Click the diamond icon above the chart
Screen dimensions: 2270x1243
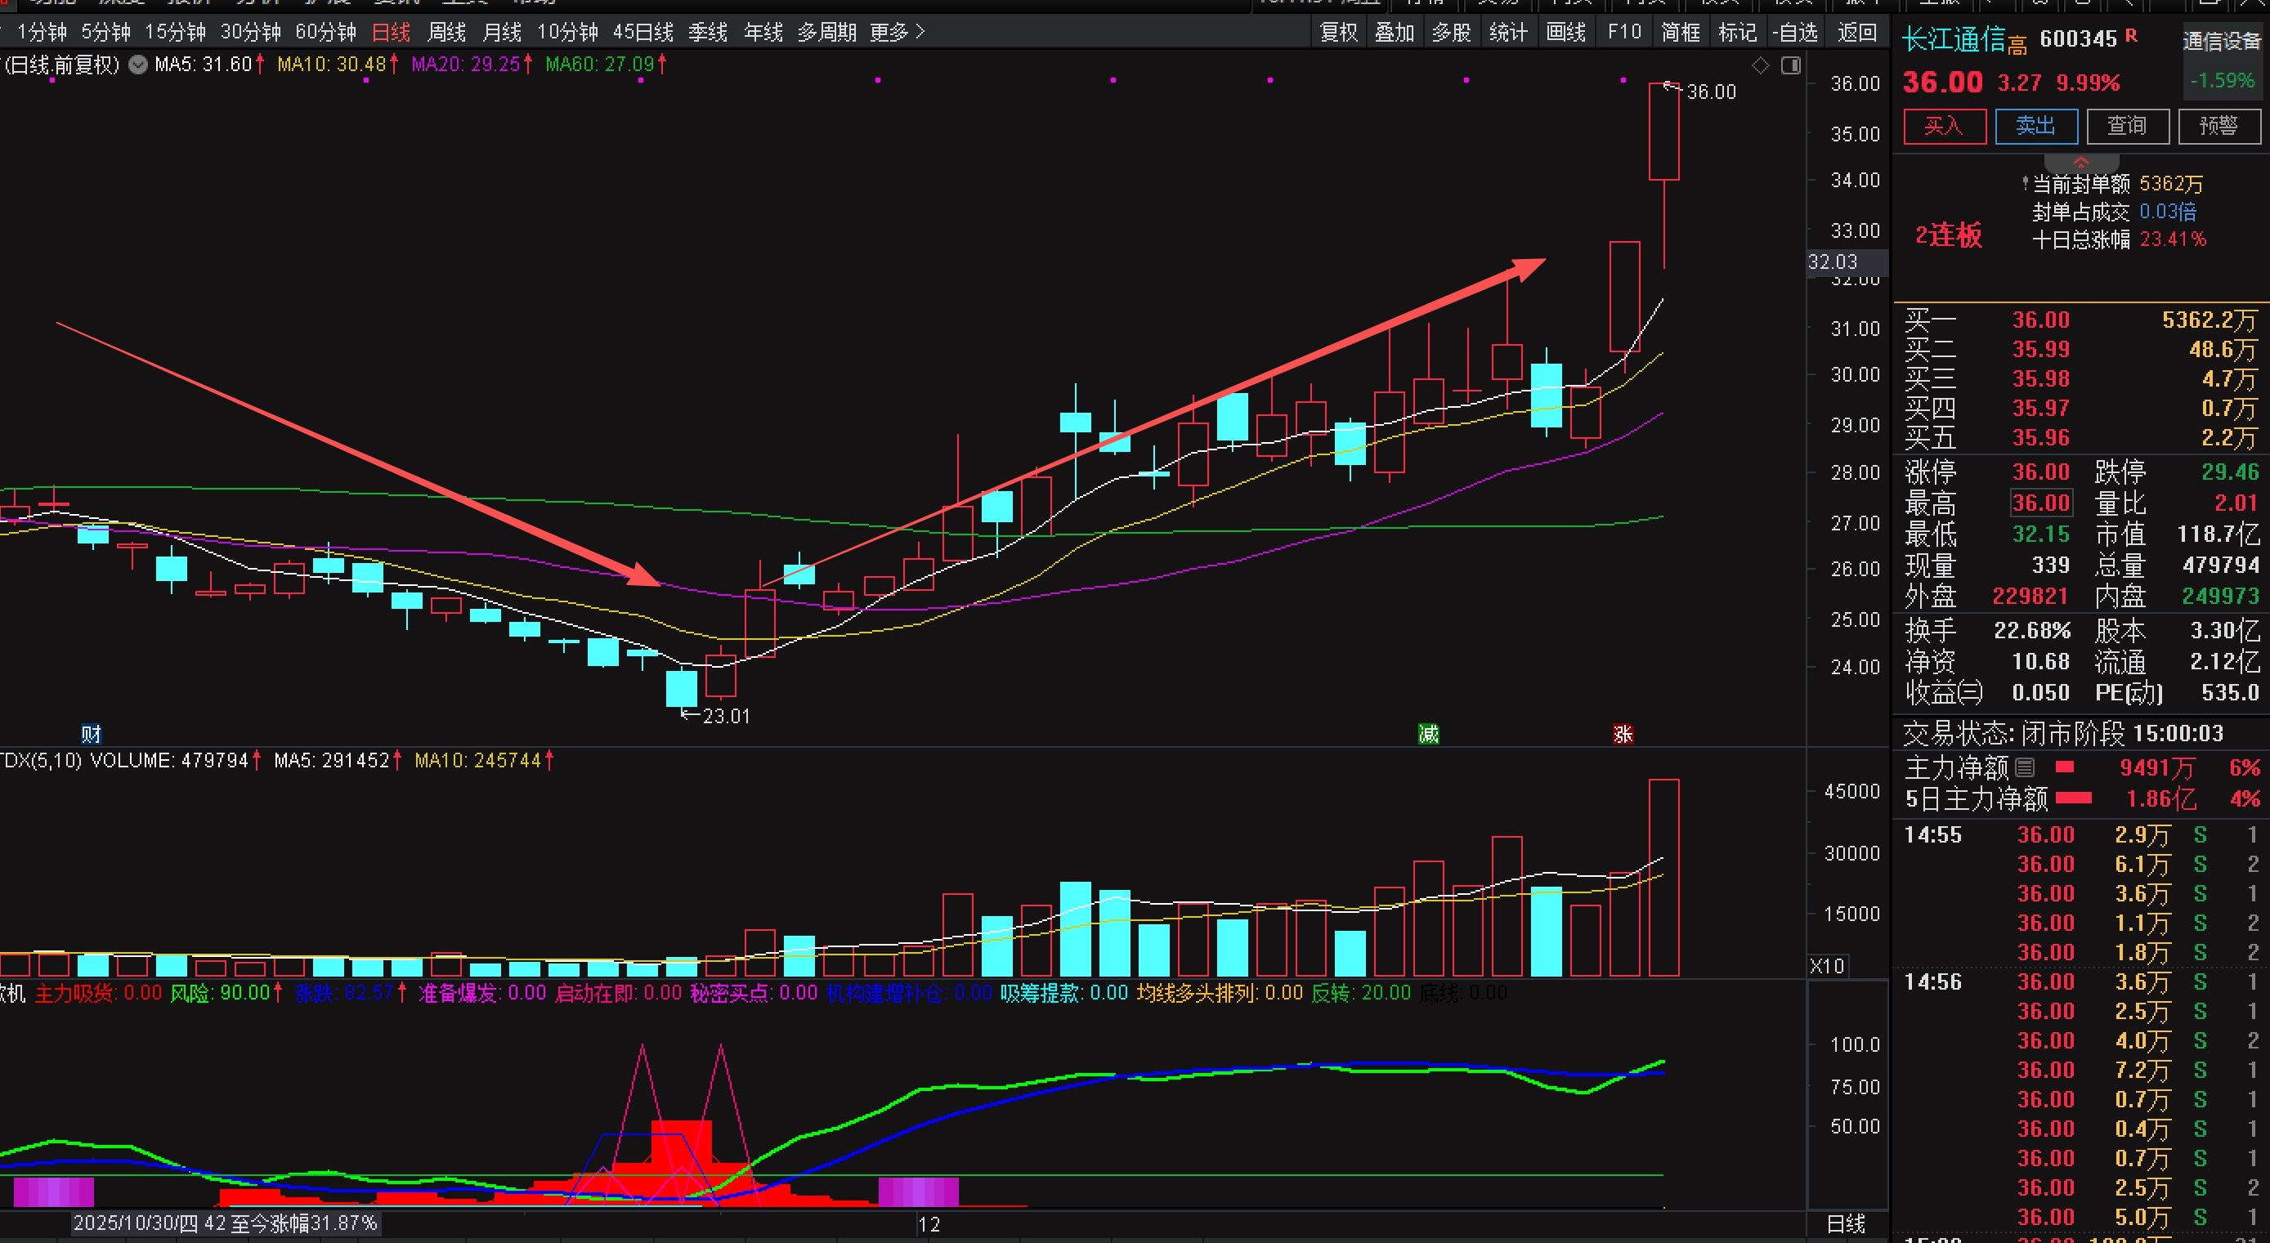pyautogui.click(x=1760, y=65)
